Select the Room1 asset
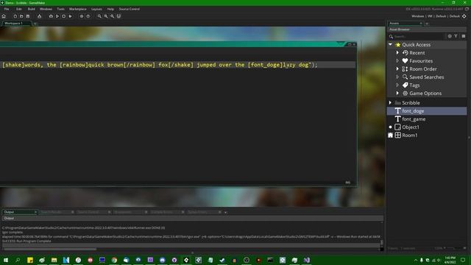Image resolution: width=471 pixels, height=265 pixels. (x=427, y=135)
